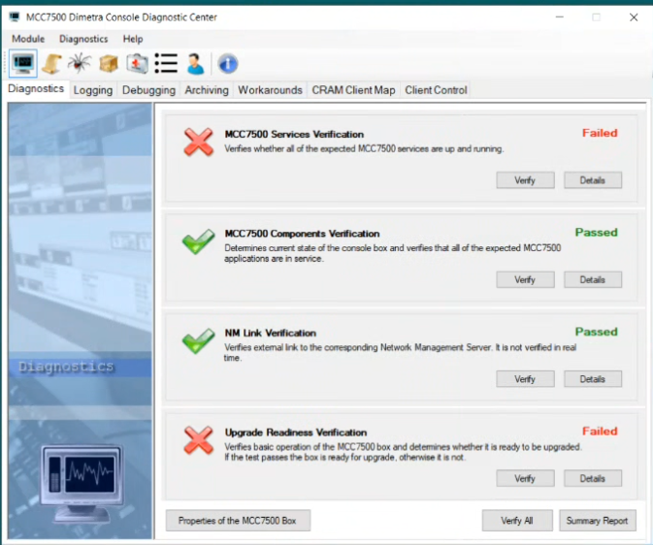Verify Upgrade Readiness Verification

click(x=525, y=478)
